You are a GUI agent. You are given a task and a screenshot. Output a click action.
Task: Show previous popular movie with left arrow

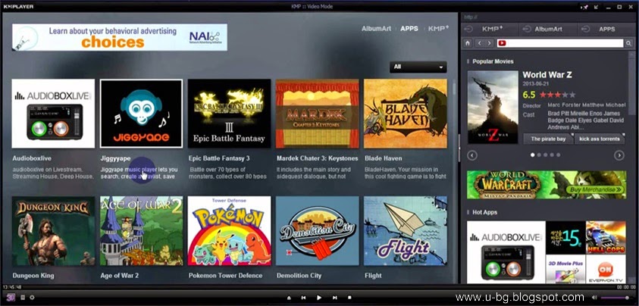[472, 155]
